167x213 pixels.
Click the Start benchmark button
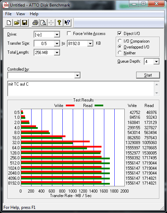pos(148,75)
